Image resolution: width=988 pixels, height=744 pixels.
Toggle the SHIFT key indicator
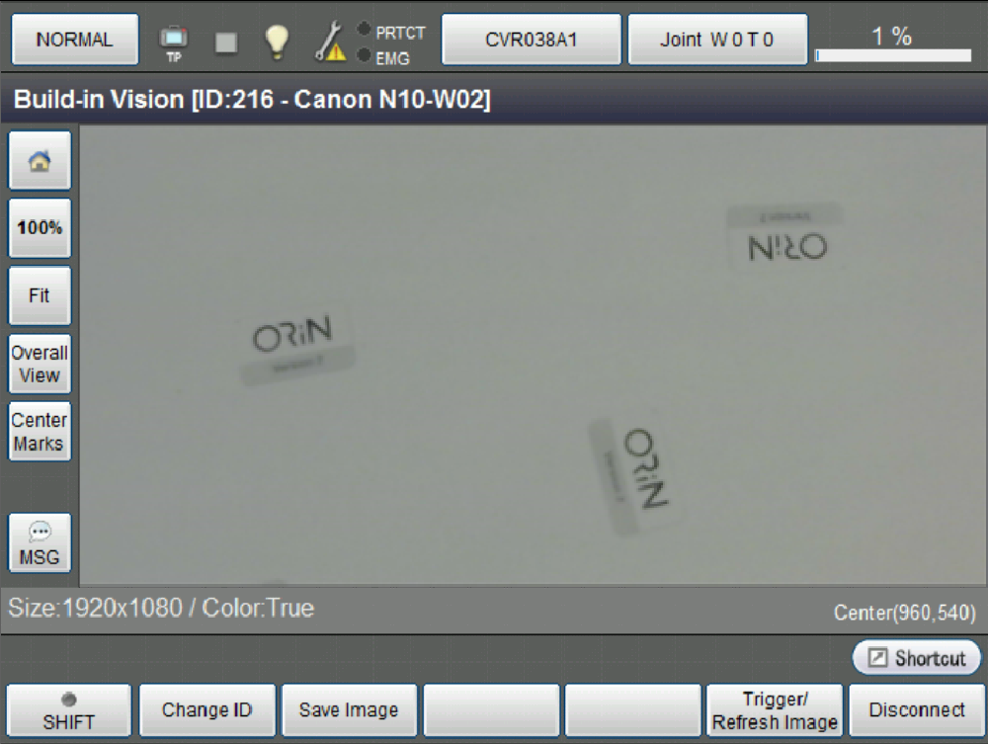click(69, 710)
